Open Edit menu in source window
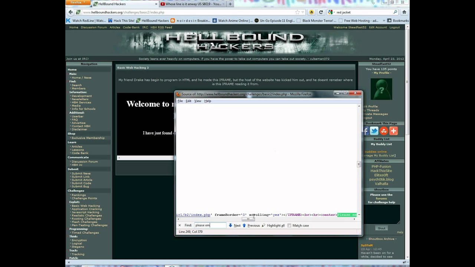 pos(189,101)
